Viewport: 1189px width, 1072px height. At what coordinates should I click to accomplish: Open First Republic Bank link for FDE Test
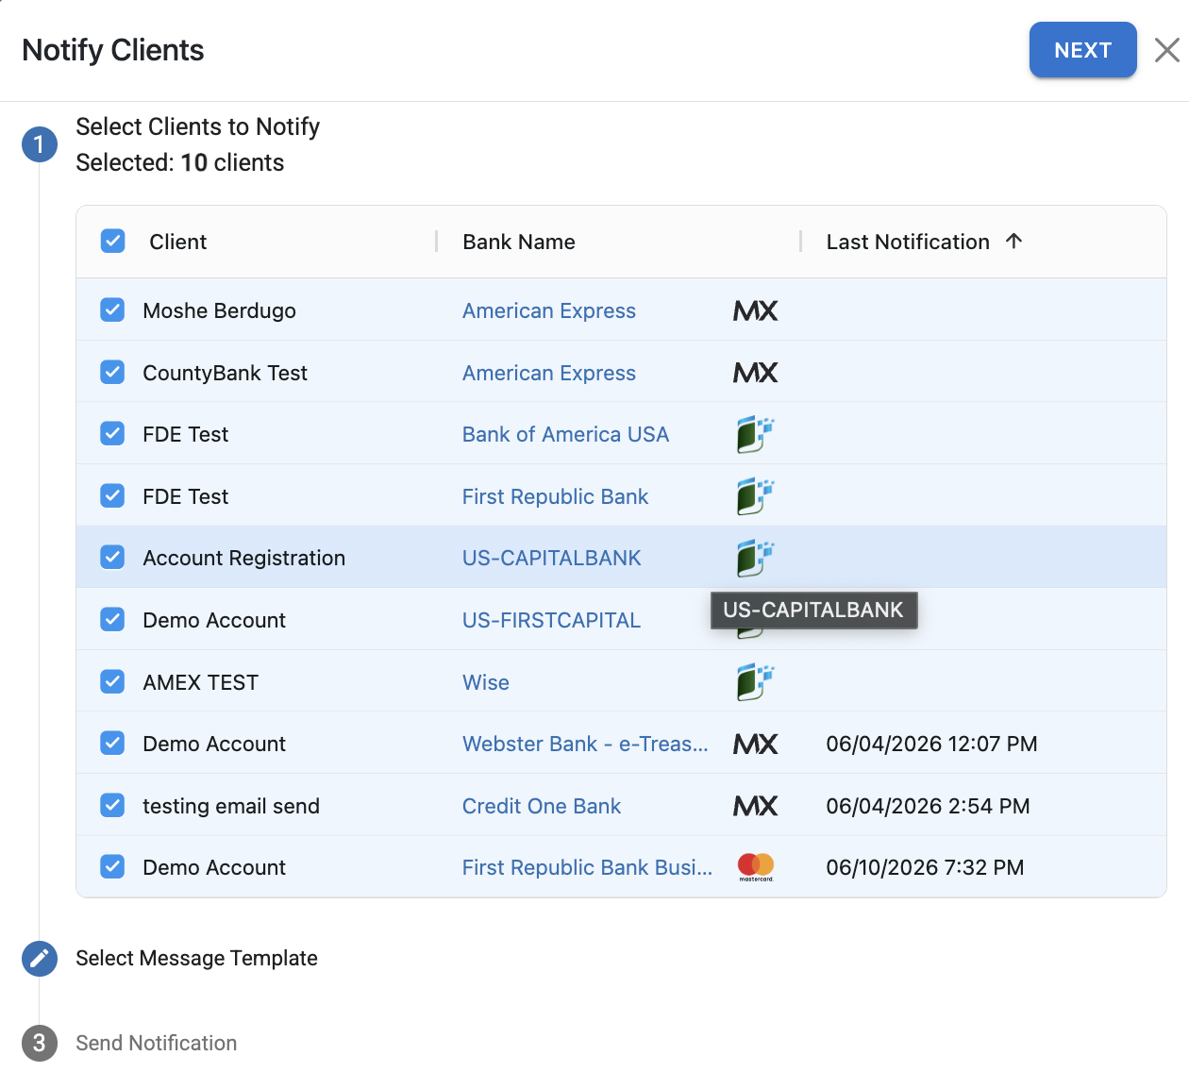555,496
